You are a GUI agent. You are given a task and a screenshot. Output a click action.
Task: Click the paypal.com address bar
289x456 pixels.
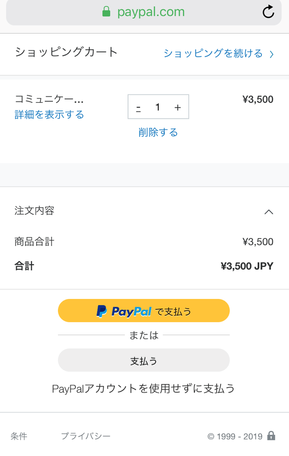click(x=144, y=12)
